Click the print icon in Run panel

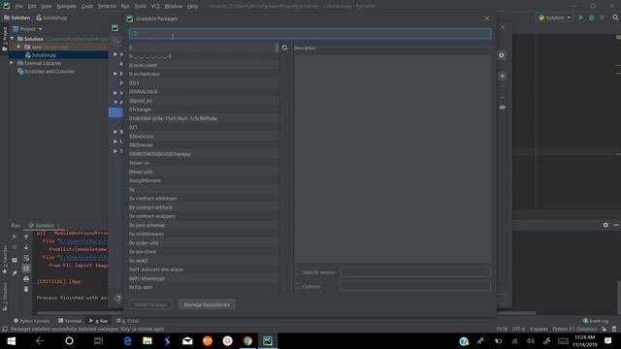pos(26,279)
